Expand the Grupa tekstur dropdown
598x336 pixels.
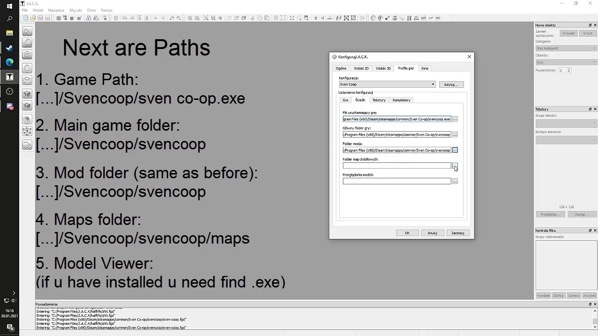(x=566, y=123)
